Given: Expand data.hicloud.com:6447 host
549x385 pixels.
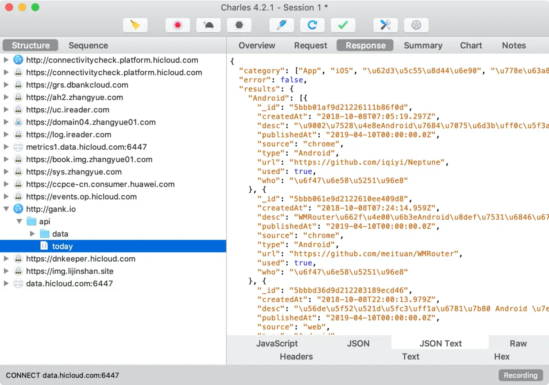Looking at the screenshot, I should [6, 283].
